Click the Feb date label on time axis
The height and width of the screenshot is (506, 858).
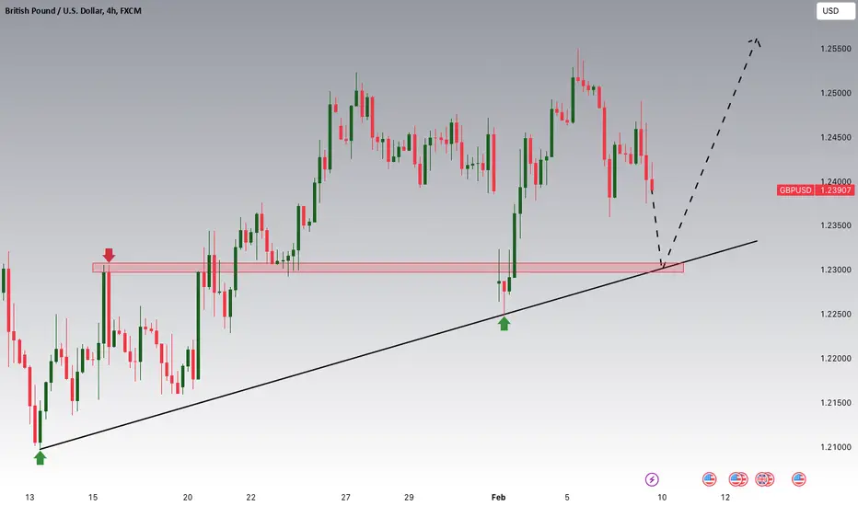click(498, 497)
